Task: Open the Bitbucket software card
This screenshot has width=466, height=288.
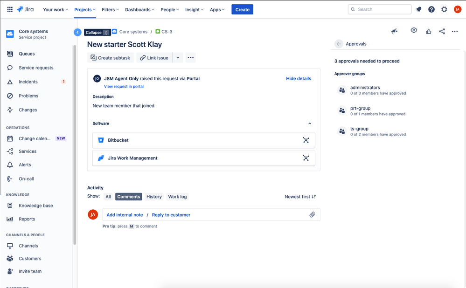Action: pyautogui.click(x=203, y=140)
